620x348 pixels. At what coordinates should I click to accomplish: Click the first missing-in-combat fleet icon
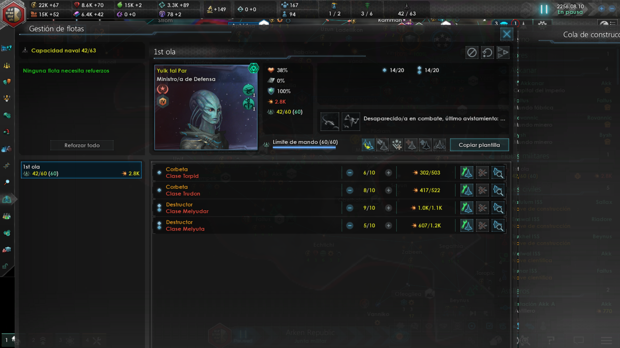click(330, 122)
